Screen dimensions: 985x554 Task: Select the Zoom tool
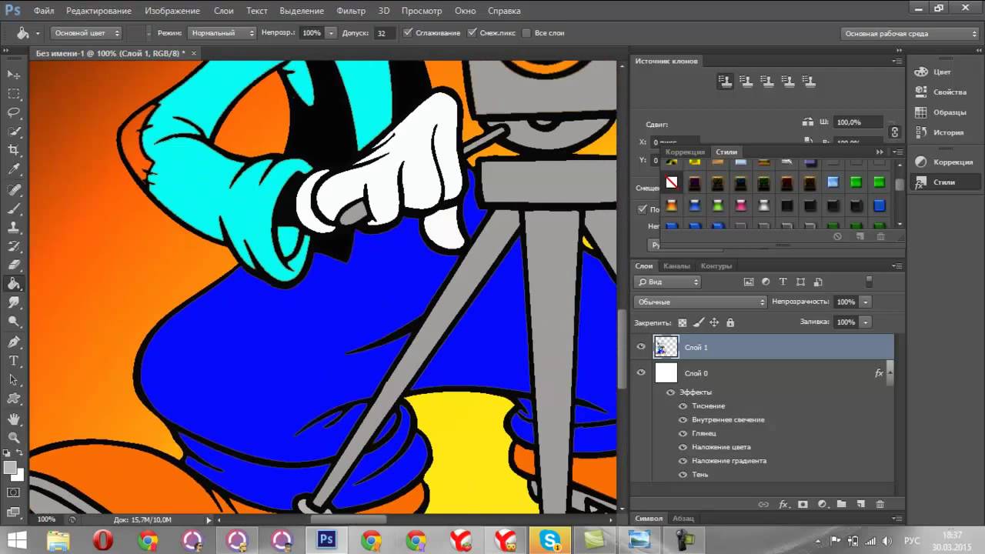click(14, 438)
